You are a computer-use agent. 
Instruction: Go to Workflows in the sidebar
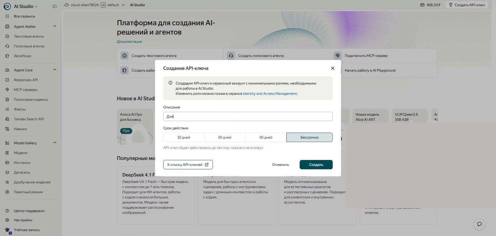tap(22, 56)
